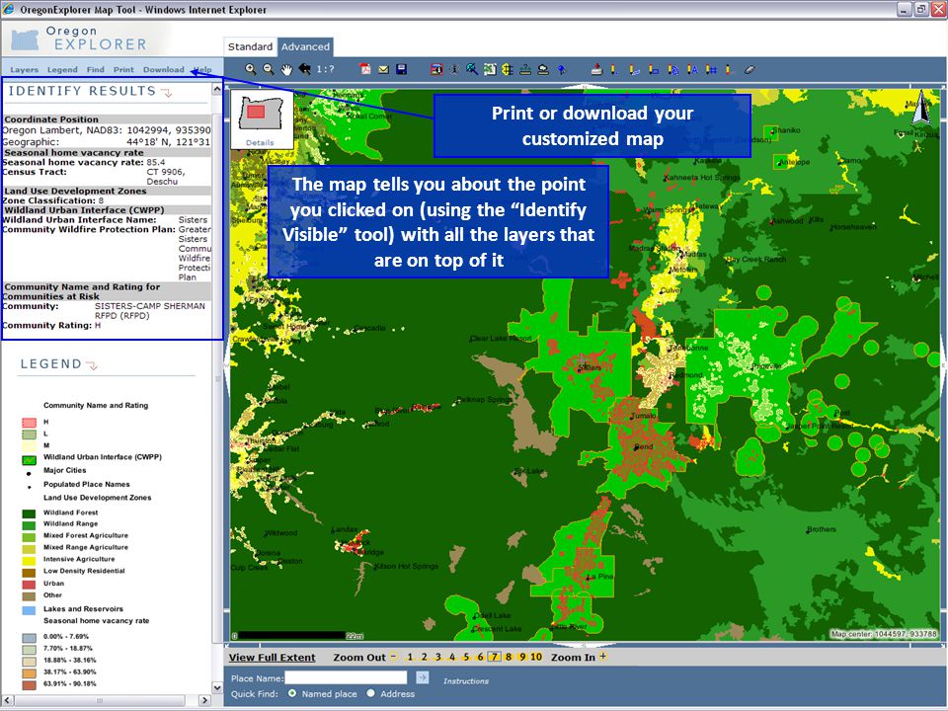948x711 pixels.
Task: Click View Full Extent link
Action: point(273,658)
